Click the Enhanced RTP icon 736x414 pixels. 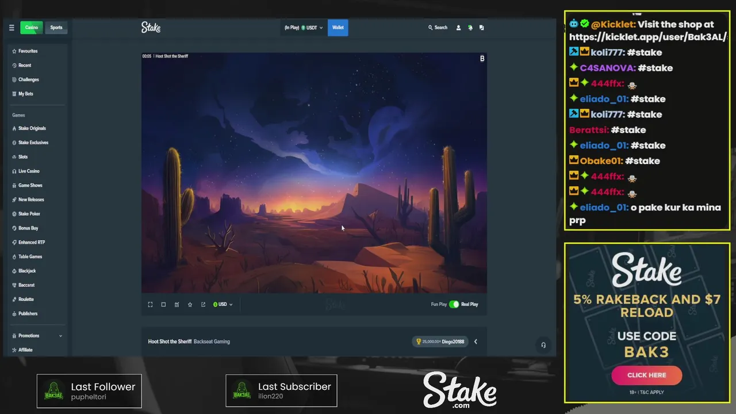(x=14, y=243)
